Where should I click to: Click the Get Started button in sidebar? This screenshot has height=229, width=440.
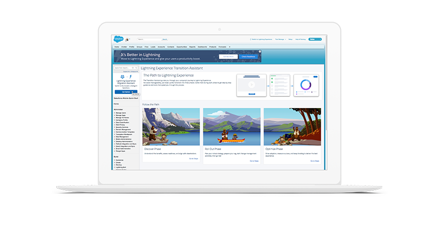[126, 92]
